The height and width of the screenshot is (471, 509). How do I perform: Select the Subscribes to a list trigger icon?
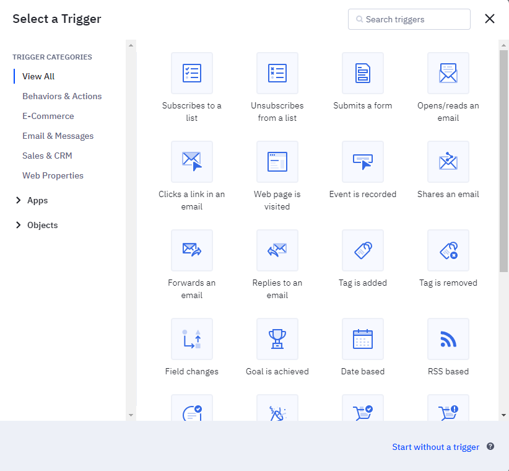coord(192,73)
